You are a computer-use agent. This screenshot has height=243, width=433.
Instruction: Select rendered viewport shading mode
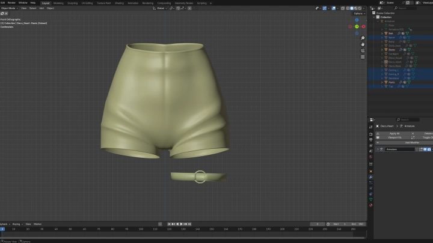360,8
